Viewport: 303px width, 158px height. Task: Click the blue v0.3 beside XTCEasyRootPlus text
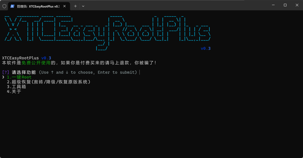(x=46, y=58)
